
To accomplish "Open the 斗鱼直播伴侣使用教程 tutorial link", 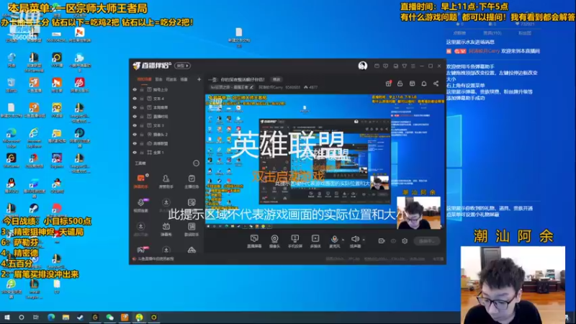I will pyautogui.click(x=153, y=259).
